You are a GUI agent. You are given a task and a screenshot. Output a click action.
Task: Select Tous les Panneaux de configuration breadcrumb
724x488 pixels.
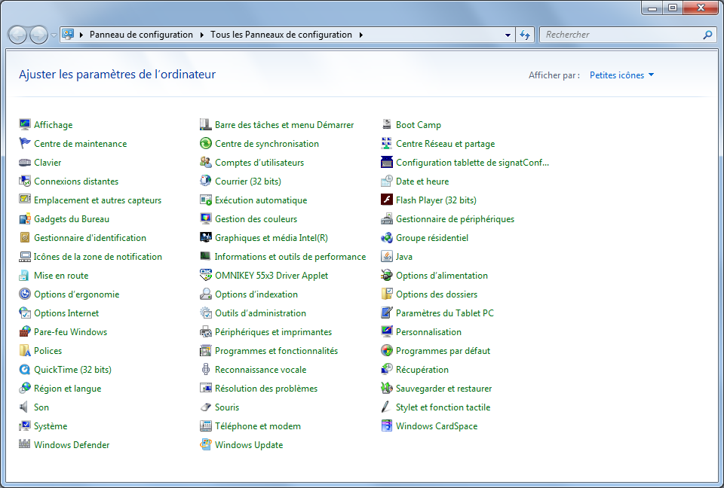(x=281, y=35)
